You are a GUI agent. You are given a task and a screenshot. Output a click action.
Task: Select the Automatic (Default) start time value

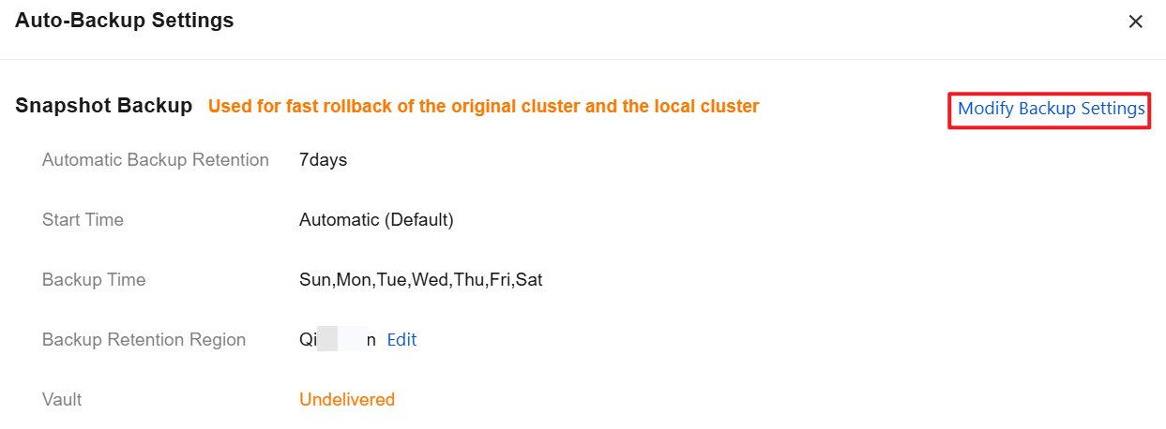pos(376,220)
